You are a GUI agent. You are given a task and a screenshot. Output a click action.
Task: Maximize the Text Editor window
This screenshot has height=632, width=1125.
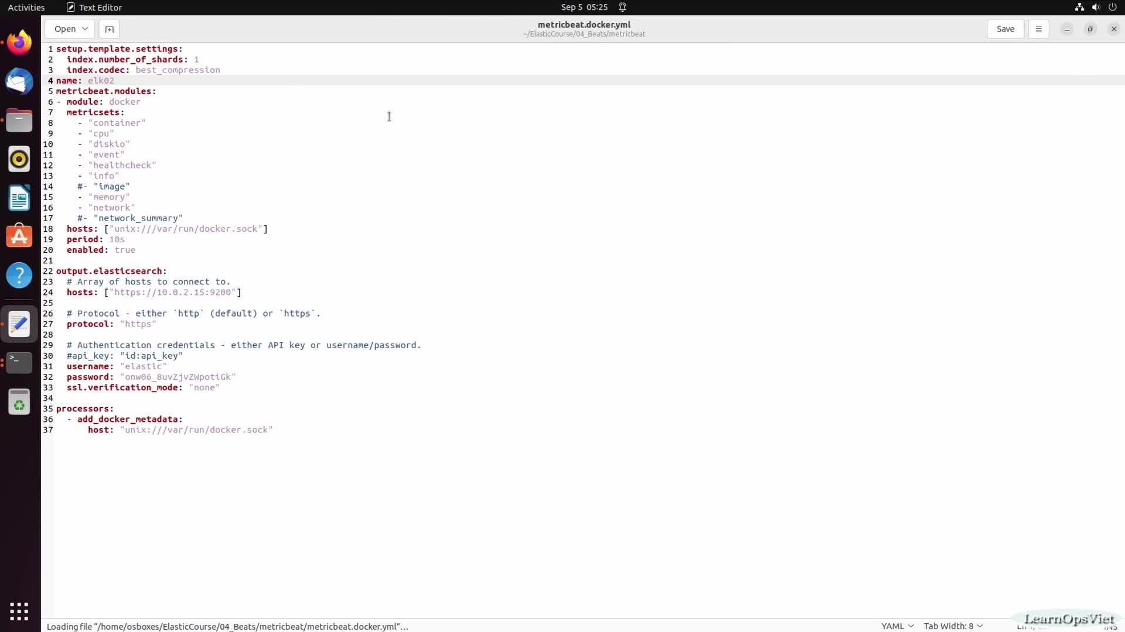1090,29
